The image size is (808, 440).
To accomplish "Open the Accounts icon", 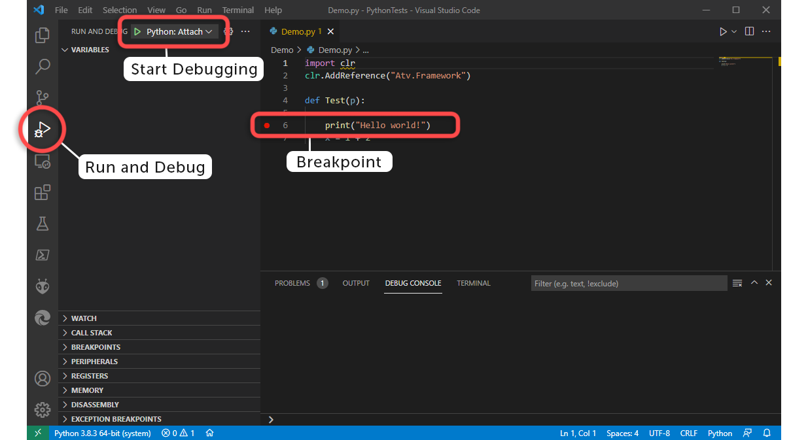I will [43, 379].
